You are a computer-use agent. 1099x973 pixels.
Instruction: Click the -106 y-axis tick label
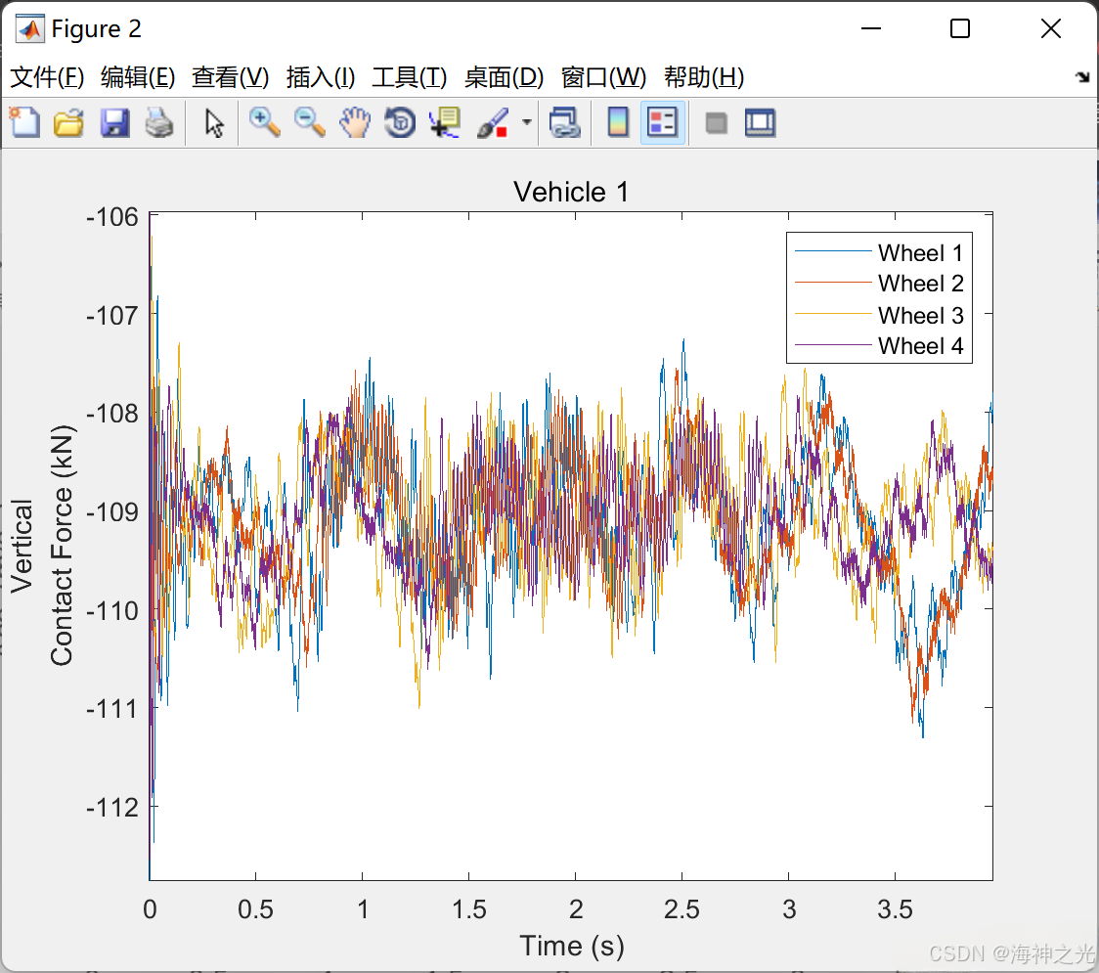112,217
